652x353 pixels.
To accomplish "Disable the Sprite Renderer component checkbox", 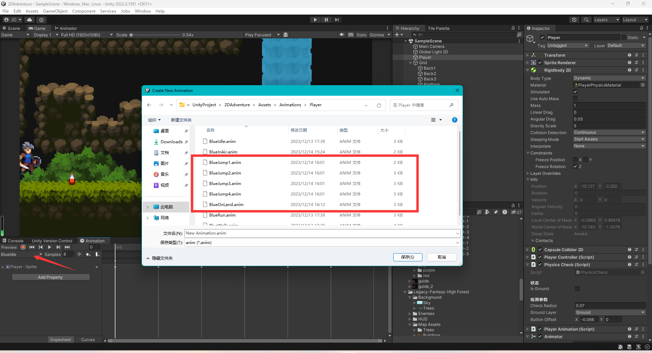I will pos(540,62).
